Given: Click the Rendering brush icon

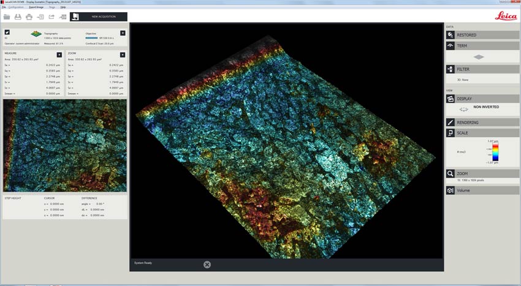Looking at the screenshot, I should click(451, 122).
